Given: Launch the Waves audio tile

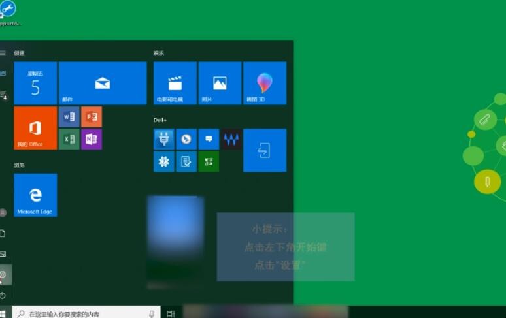Looking at the screenshot, I should pyautogui.click(x=231, y=139).
